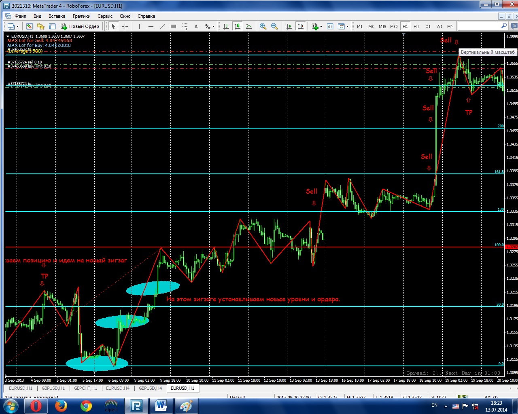518x414 pixels.
Task: Select the M1 timeframe
Action: (x=360, y=26)
